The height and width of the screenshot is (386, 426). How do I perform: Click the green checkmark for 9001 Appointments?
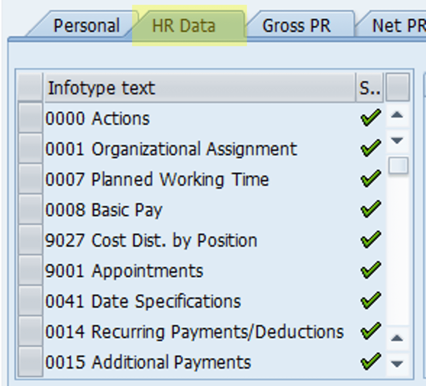[370, 269]
